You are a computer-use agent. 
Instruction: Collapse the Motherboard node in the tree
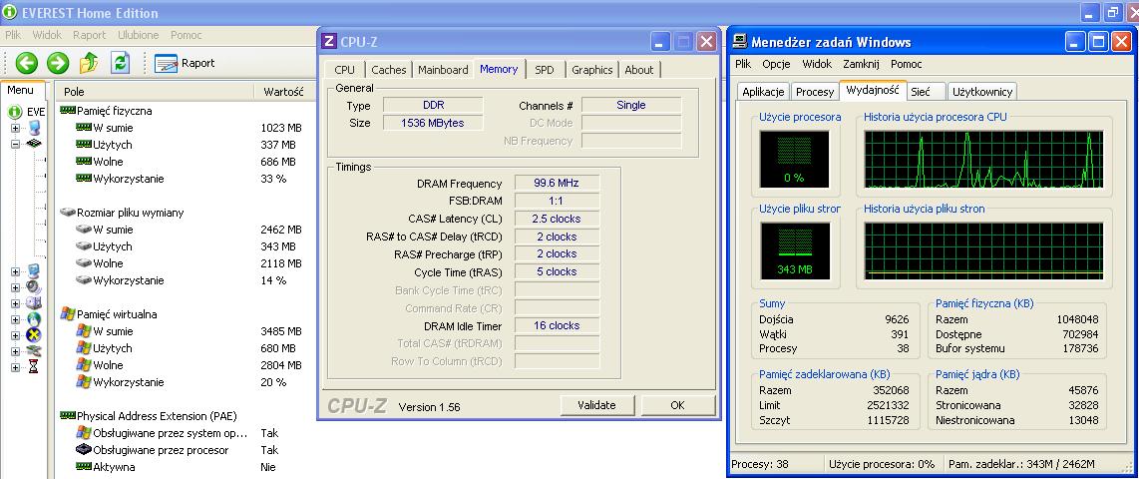(15, 144)
